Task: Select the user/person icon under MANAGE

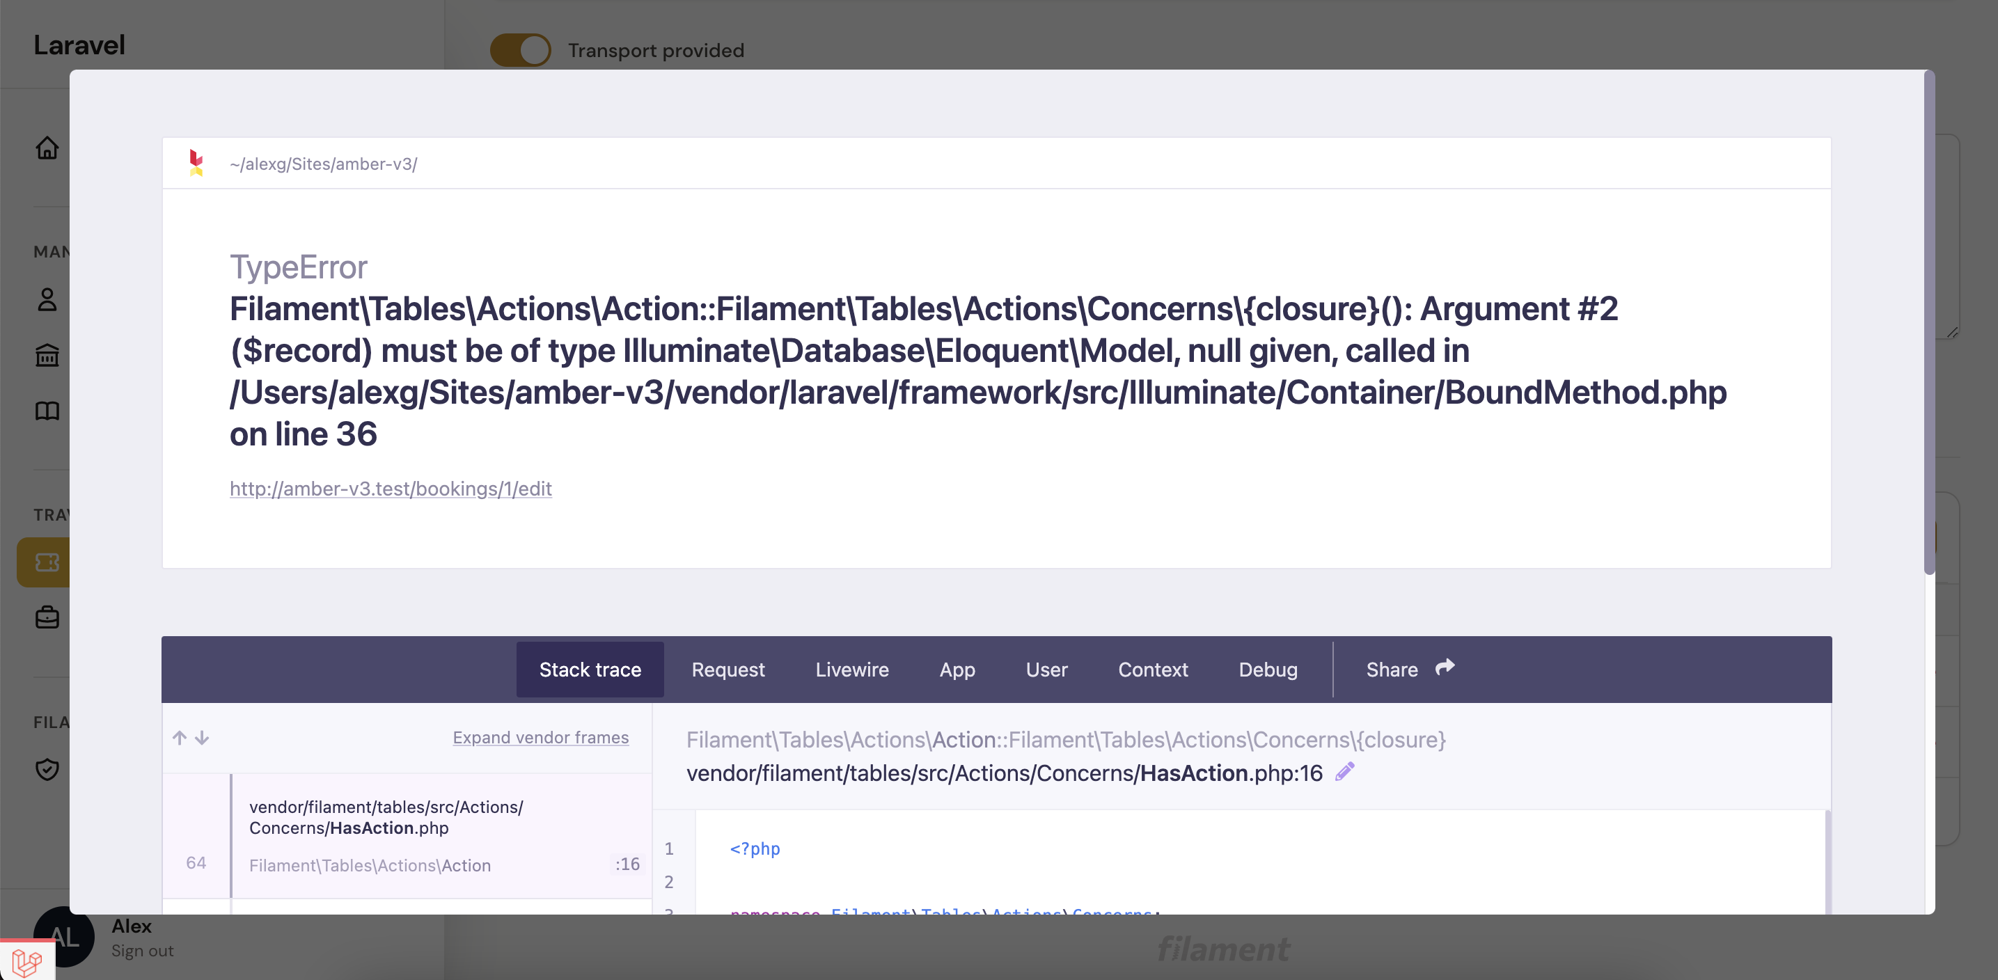Action: coord(47,300)
